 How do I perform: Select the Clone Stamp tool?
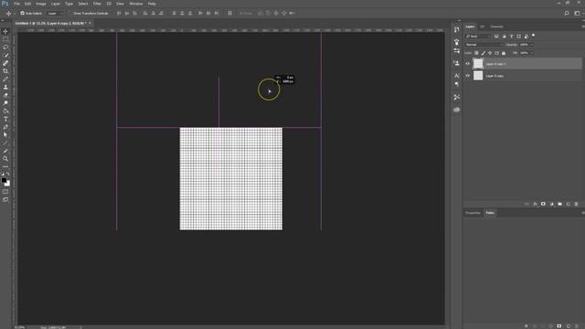5,87
